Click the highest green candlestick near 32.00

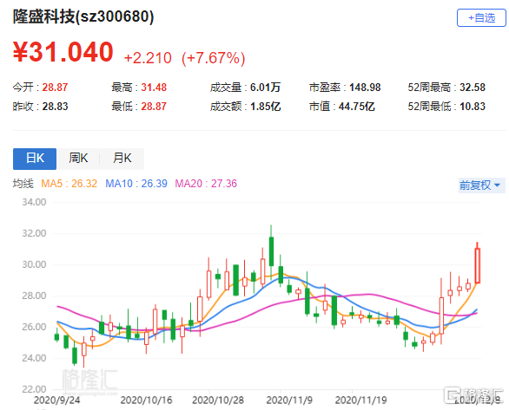pyautogui.click(x=271, y=251)
